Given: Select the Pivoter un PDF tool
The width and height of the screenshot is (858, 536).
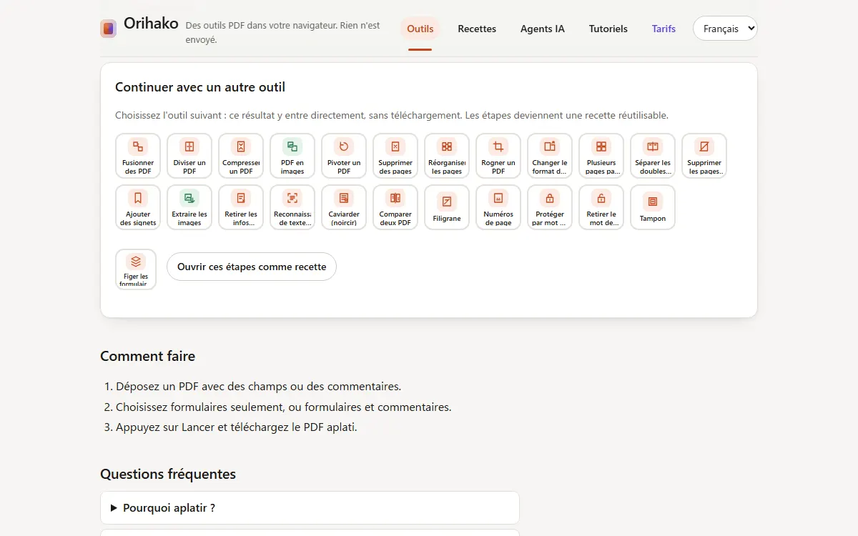Looking at the screenshot, I should pos(344,156).
